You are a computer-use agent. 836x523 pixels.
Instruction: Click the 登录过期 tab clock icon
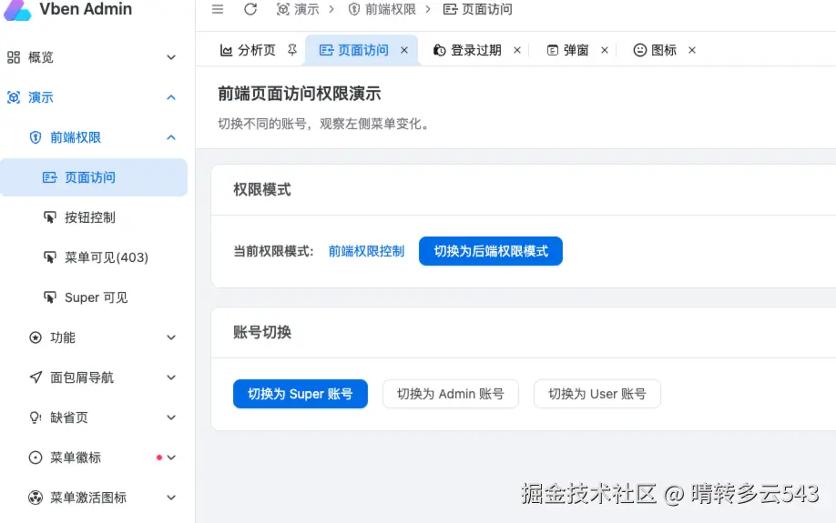[x=439, y=50]
